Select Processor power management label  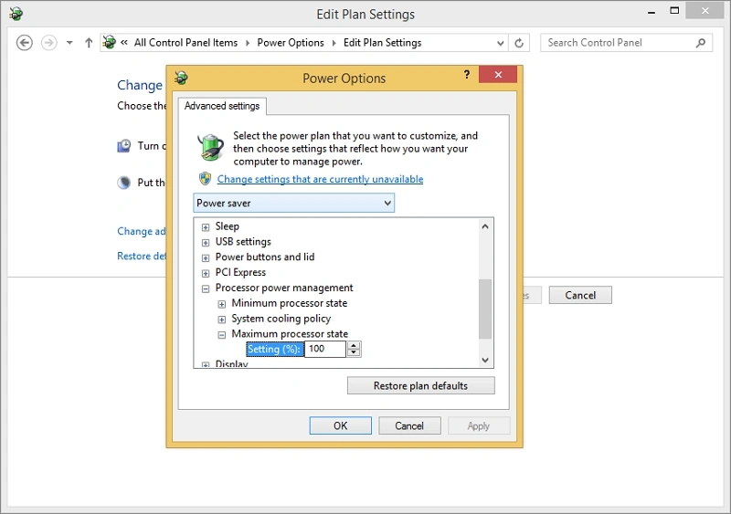(x=284, y=288)
